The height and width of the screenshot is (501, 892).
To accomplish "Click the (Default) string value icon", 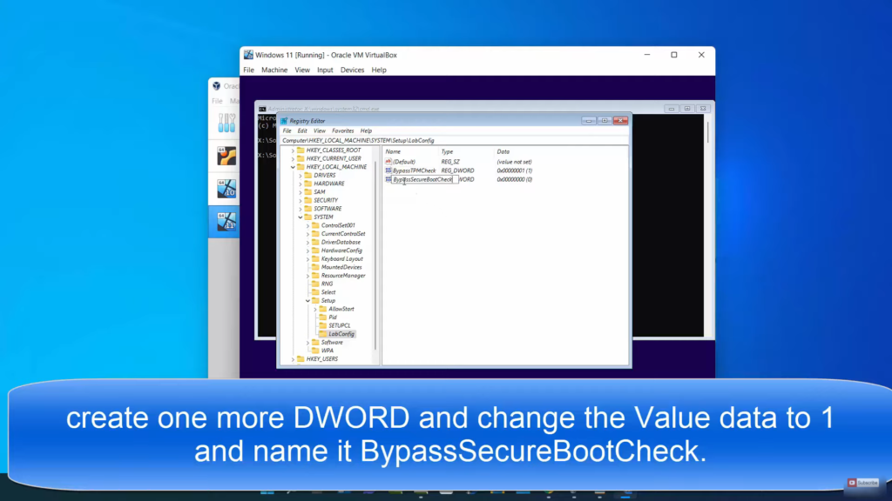I will tap(389, 162).
